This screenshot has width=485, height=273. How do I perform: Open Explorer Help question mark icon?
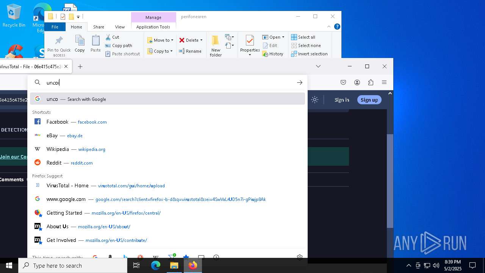pos(337,27)
